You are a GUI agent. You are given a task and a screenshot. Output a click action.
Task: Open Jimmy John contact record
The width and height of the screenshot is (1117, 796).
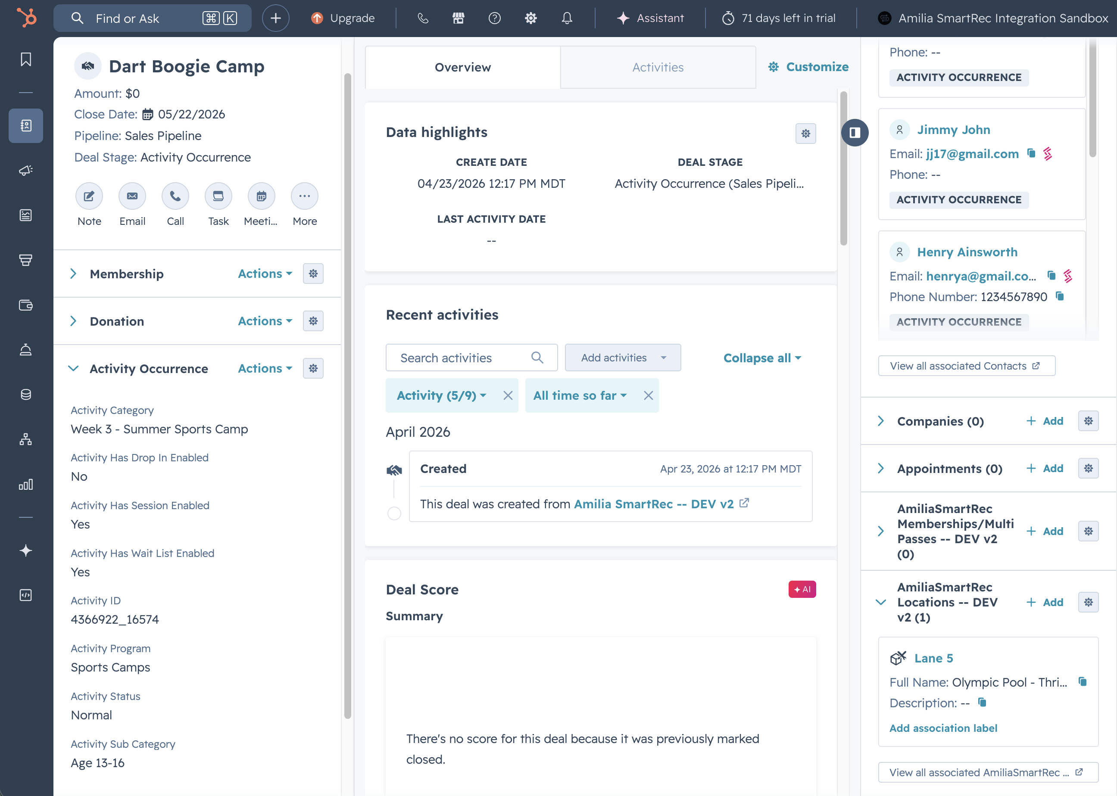pos(954,129)
